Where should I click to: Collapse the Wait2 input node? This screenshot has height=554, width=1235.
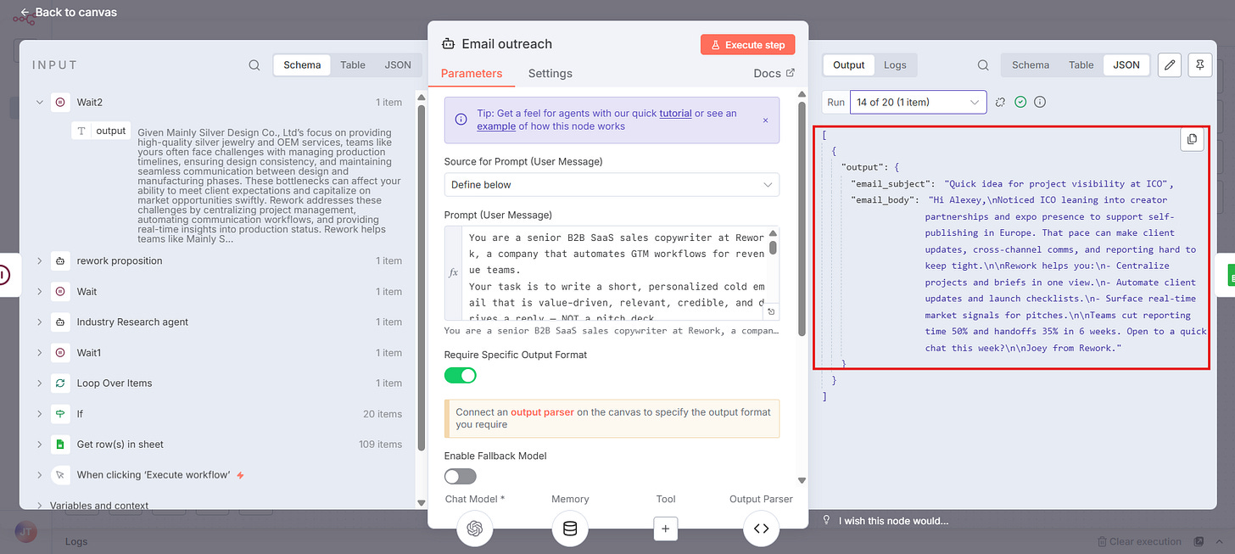point(39,102)
